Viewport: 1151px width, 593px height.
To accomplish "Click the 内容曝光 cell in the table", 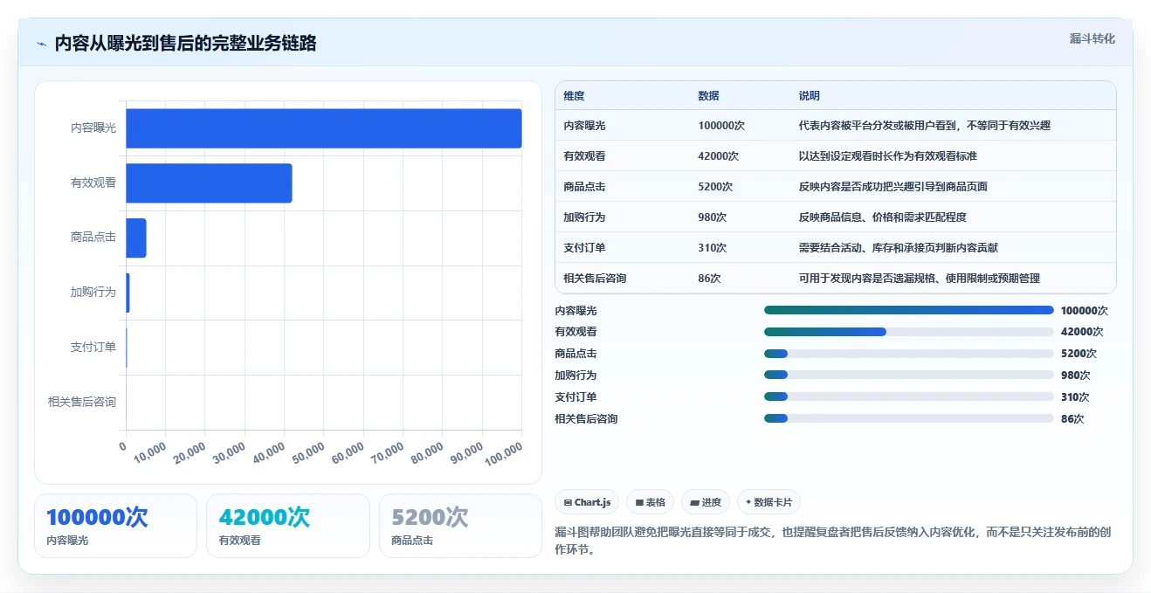I will tap(584, 126).
